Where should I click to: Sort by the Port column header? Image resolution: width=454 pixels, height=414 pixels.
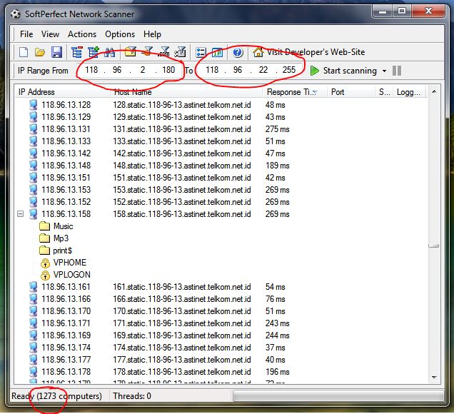(x=351, y=92)
